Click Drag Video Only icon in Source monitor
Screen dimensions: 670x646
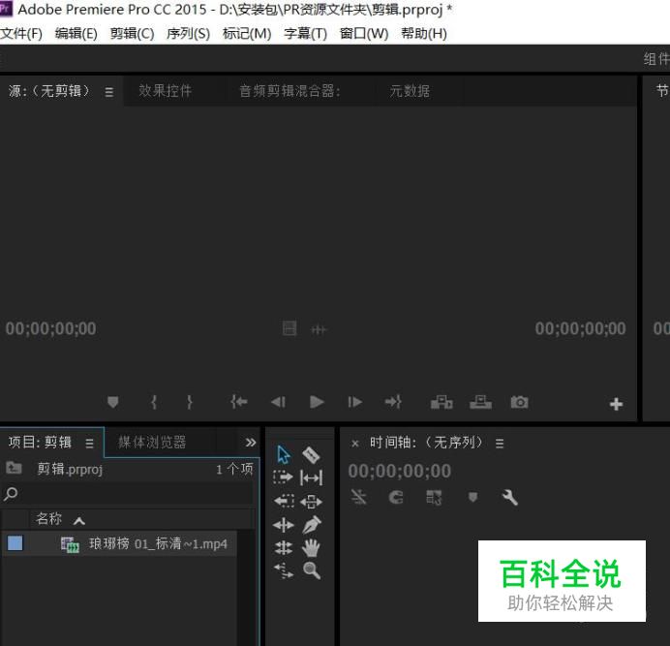point(289,328)
